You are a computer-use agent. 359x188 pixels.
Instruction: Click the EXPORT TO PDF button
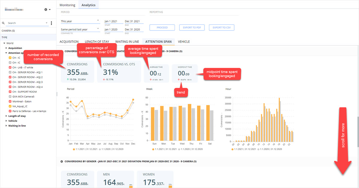click(x=192, y=27)
